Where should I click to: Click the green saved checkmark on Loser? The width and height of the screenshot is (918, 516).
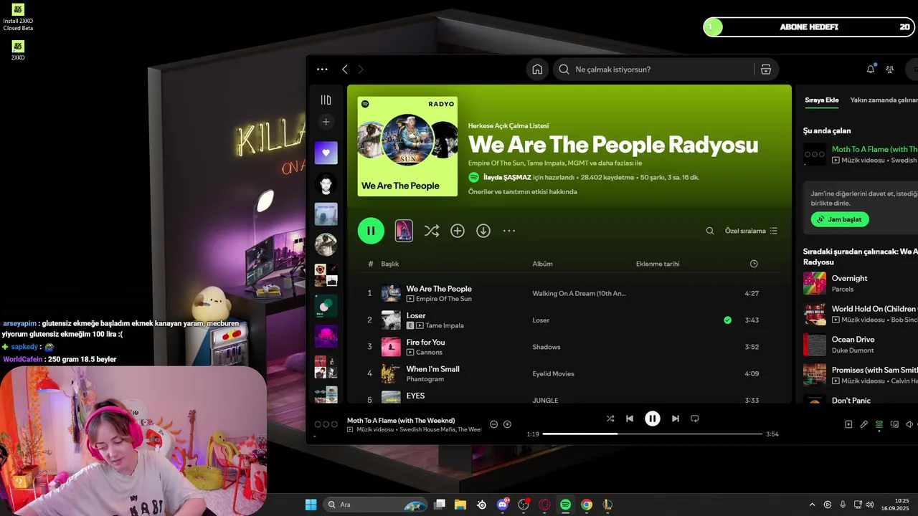(728, 320)
